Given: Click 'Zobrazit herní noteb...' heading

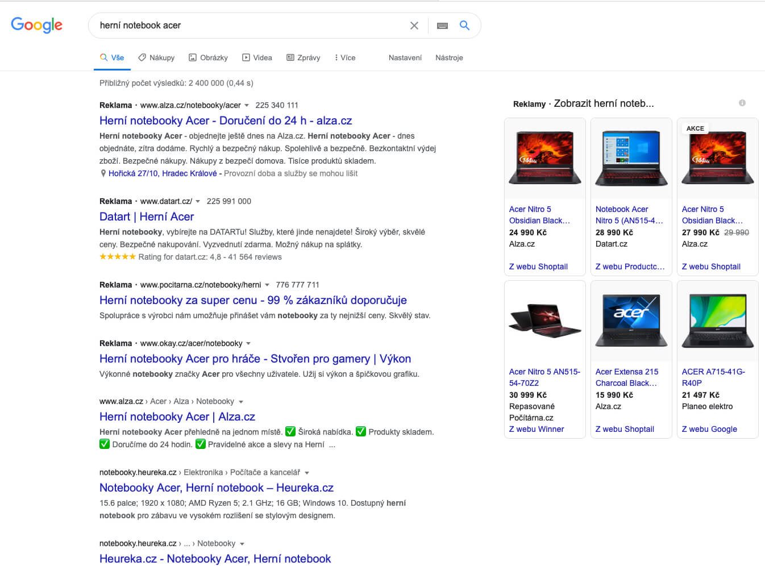Looking at the screenshot, I should [x=604, y=103].
